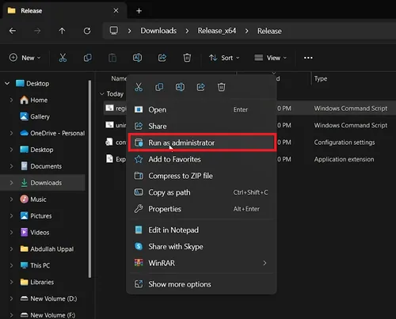Screen dimensions: 396x319
Task: Close the Release tab
Action: [116, 10]
